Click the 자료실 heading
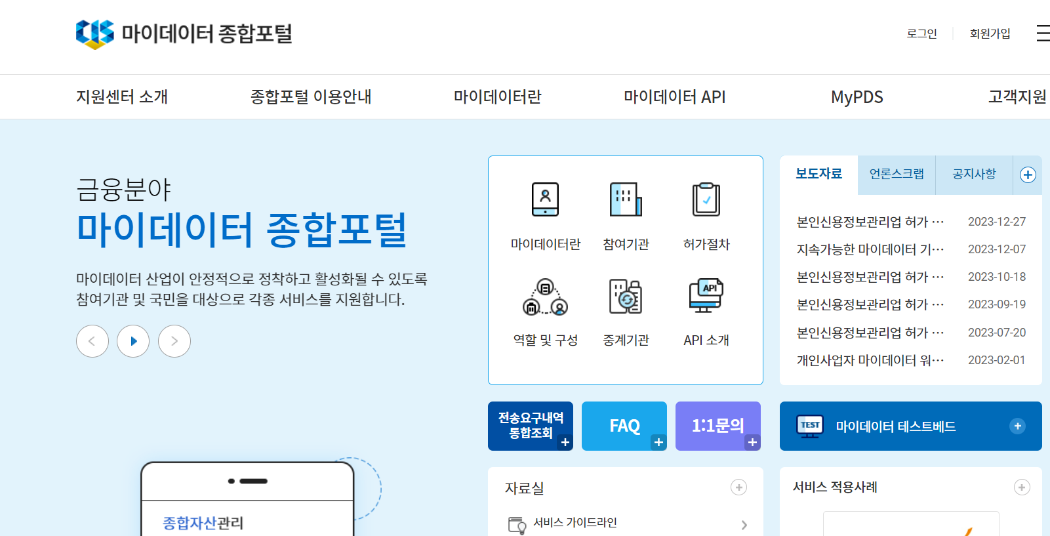Screen dimensions: 1050x536 coord(524,488)
